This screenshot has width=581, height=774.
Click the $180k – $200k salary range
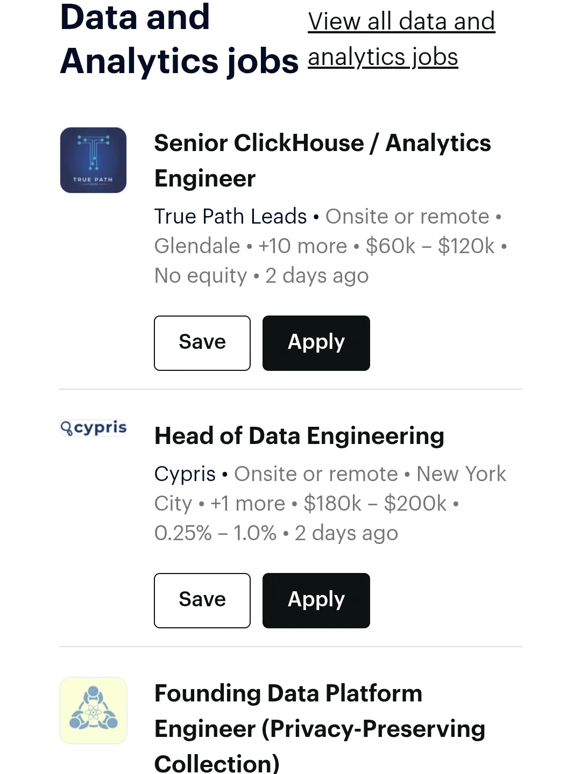(375, 504)
